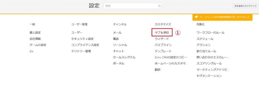The image size is (259, 91).
Task: Open Zia settings
Action: click(31, 51)
